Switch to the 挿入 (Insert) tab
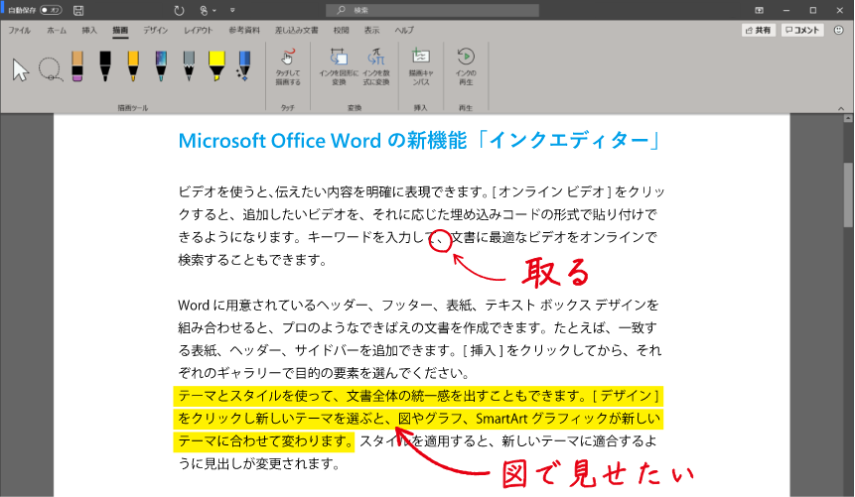This screenshot has height=497, width=855. 89,31
